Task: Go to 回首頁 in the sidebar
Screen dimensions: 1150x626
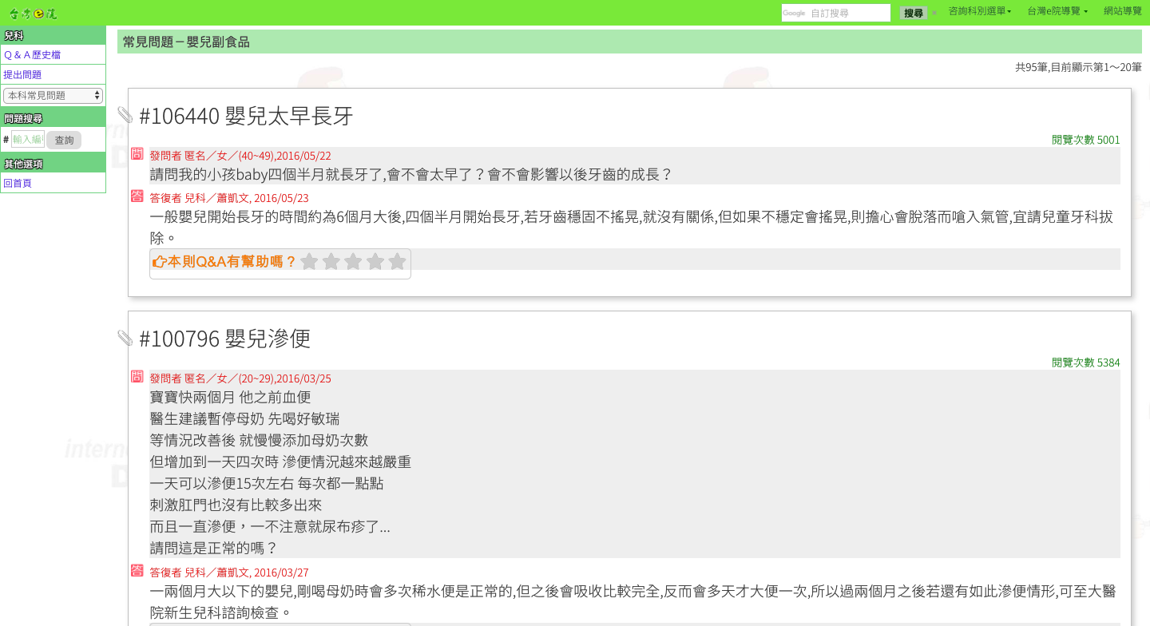Action: [x=18, y=184]
